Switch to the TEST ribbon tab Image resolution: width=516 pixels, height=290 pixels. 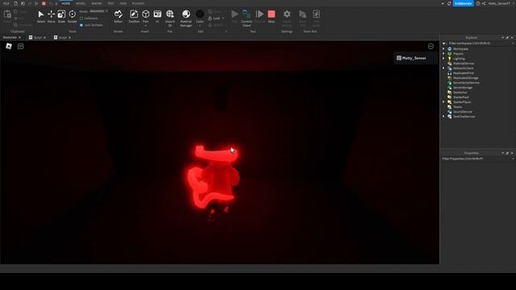coord(110,3)
